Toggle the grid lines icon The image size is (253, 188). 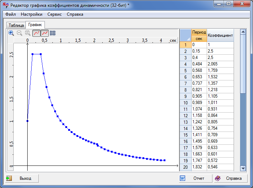click(x=53, y=33)
